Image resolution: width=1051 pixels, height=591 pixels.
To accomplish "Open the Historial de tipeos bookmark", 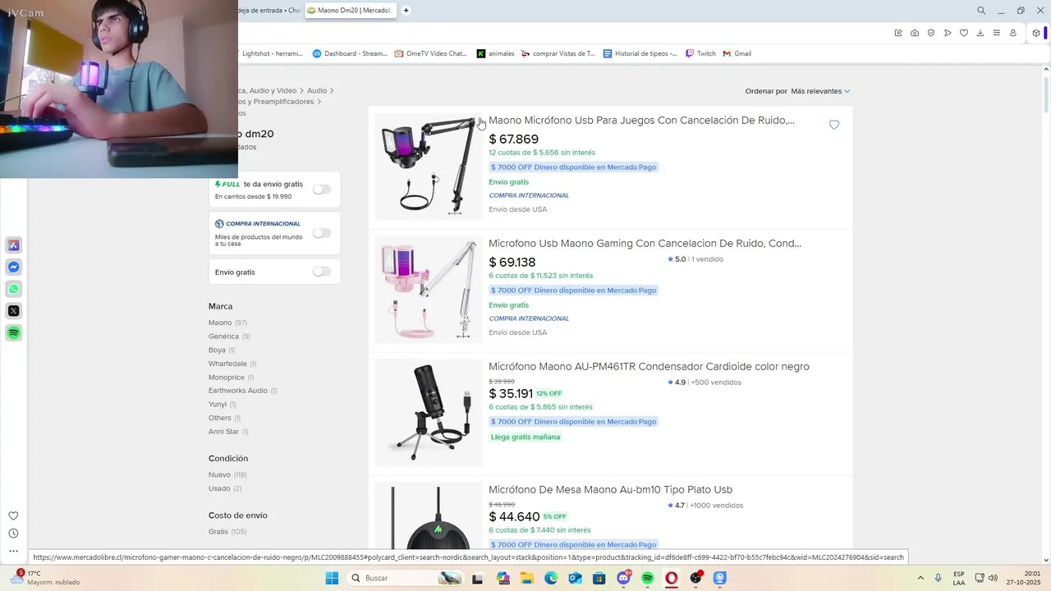I will click(x=640, y=53).
